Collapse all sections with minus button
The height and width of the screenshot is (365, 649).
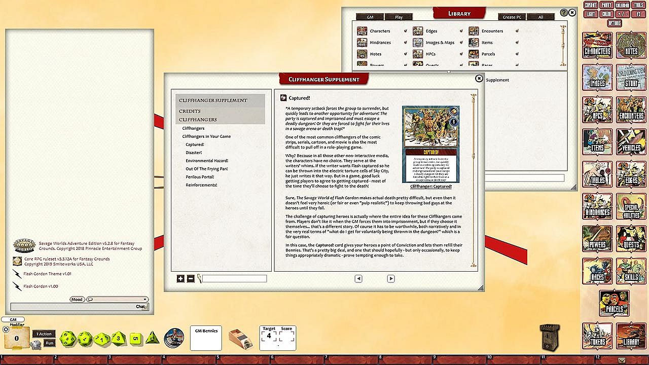pos(191,278)
